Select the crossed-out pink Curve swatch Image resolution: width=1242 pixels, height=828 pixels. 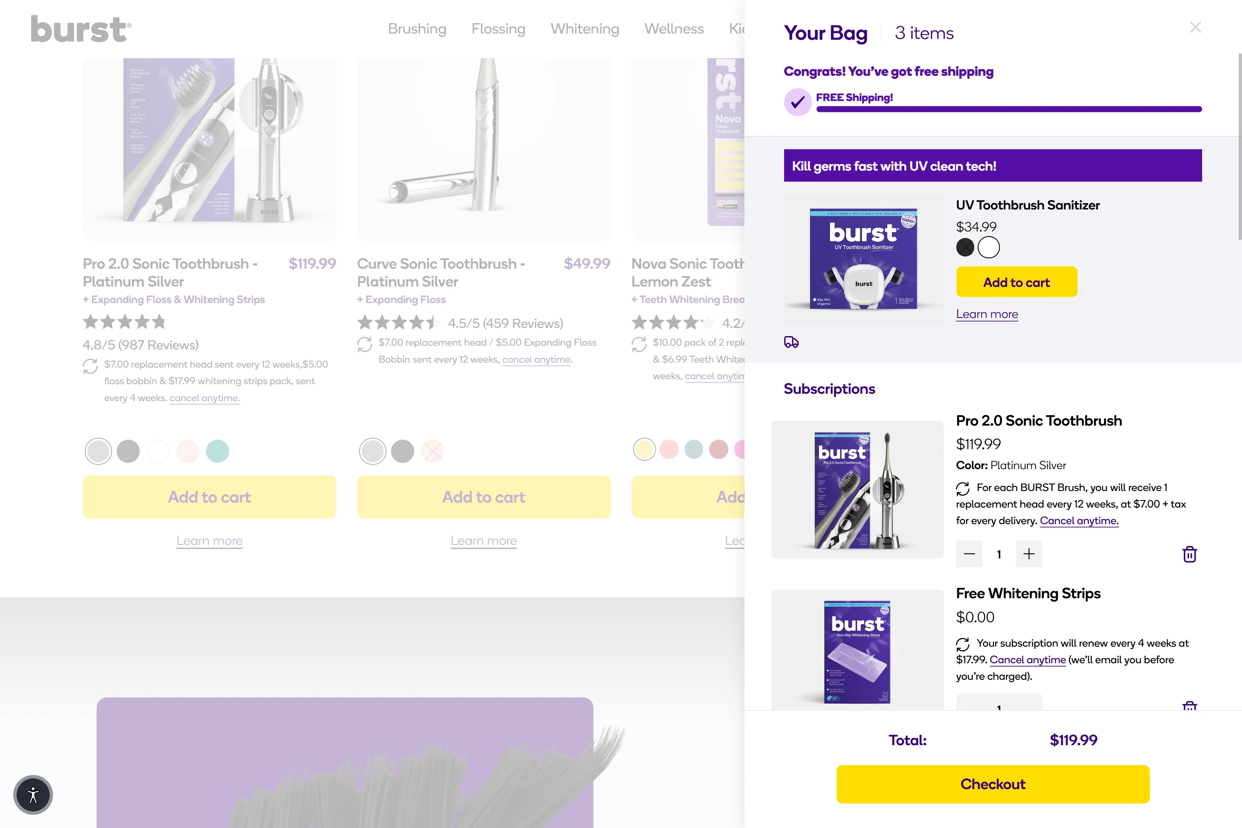click(x=433, y=451)
